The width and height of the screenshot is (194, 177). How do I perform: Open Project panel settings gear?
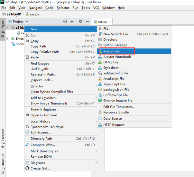pos(80,22)
